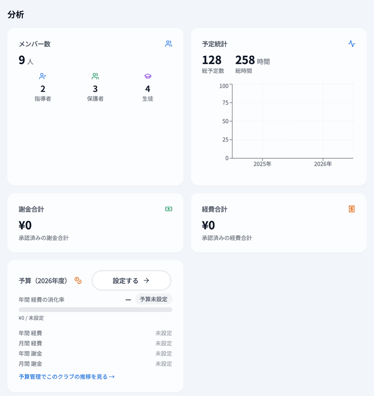Viewport: 374px width, 396px height.
Task: Click the 総予定数 label
Action: [x=213, y=71]
